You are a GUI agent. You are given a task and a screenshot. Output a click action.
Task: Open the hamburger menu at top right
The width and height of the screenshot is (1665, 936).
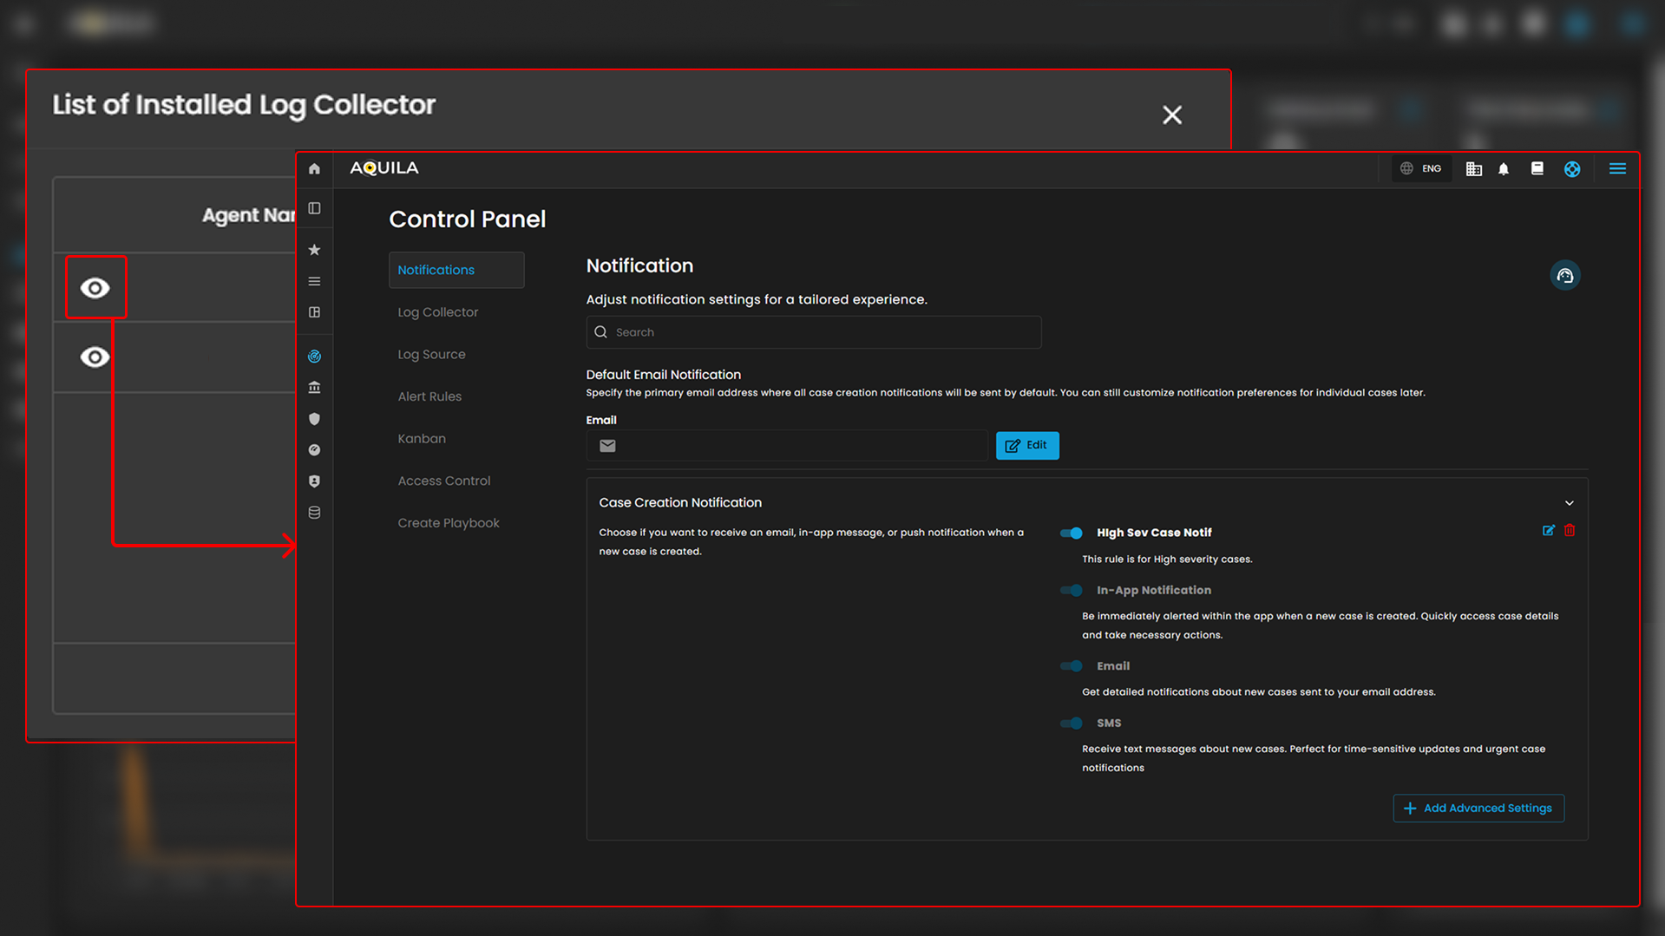point(1617,169)
